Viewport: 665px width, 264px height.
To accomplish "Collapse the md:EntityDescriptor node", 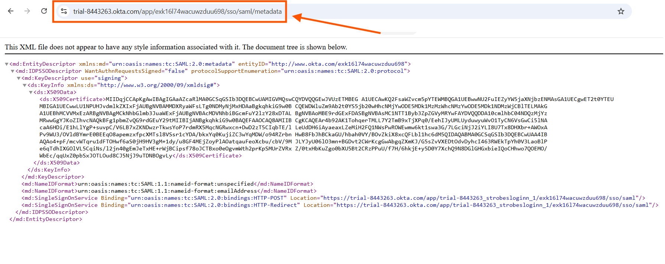I will point(7,64).
